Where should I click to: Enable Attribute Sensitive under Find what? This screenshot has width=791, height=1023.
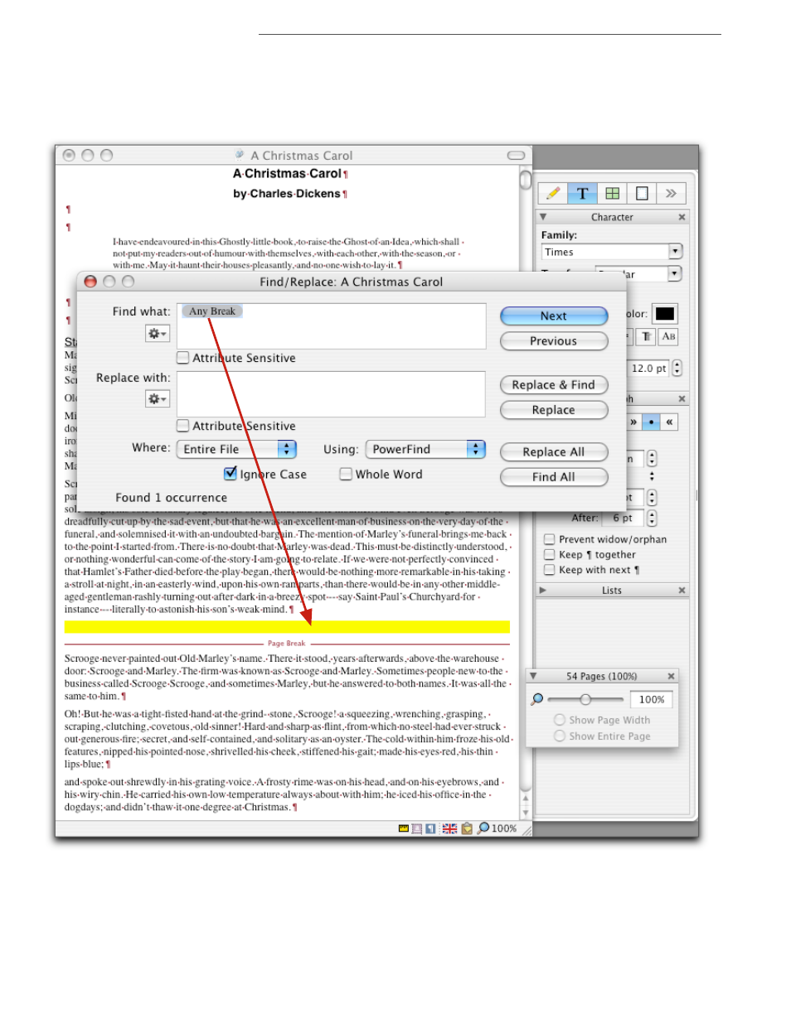183,358
